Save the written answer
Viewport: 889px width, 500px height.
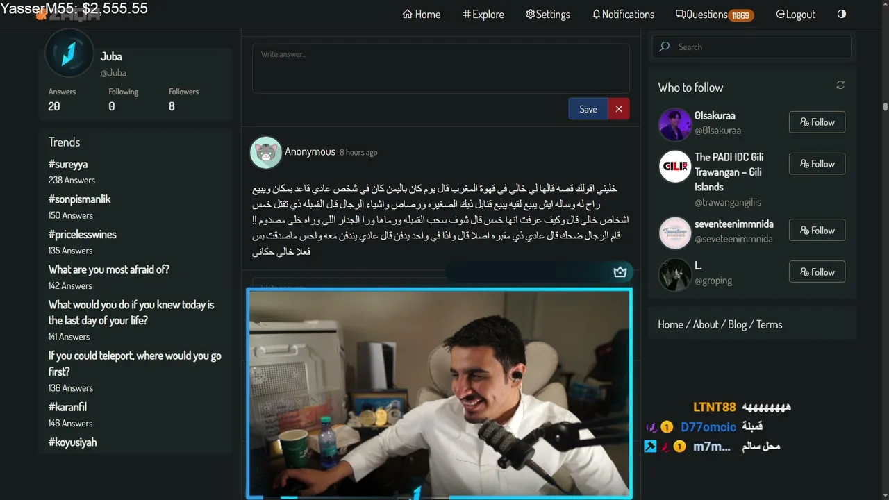(588, 109)
